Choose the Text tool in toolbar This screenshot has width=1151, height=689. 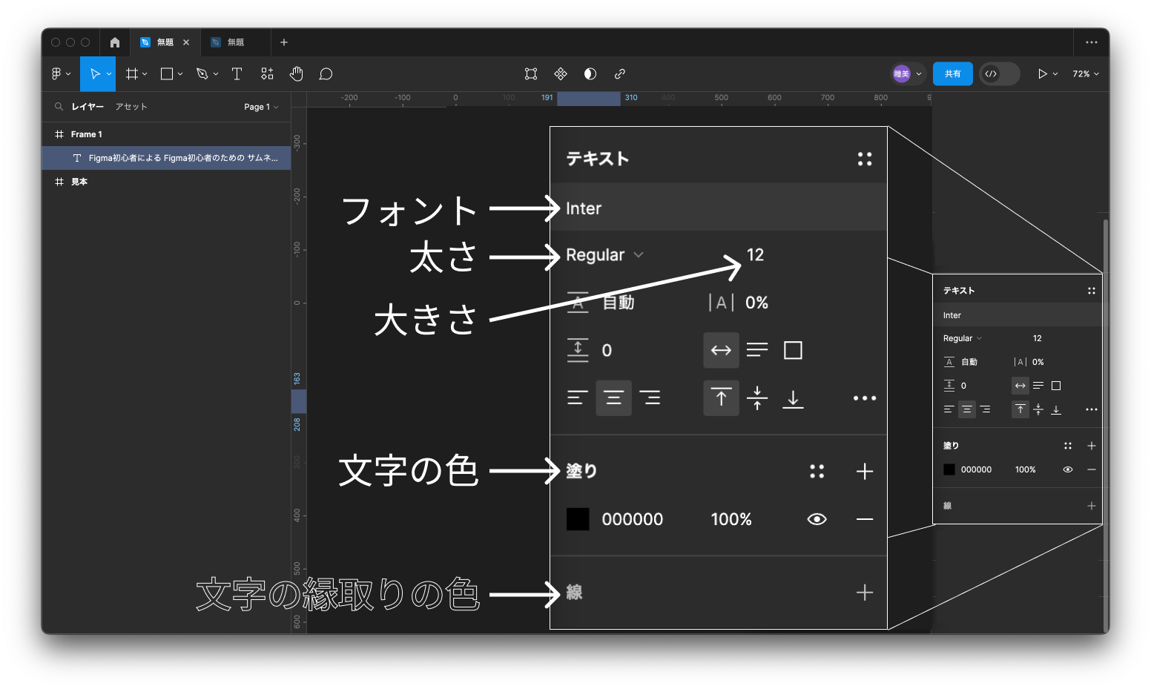[237, 74]
